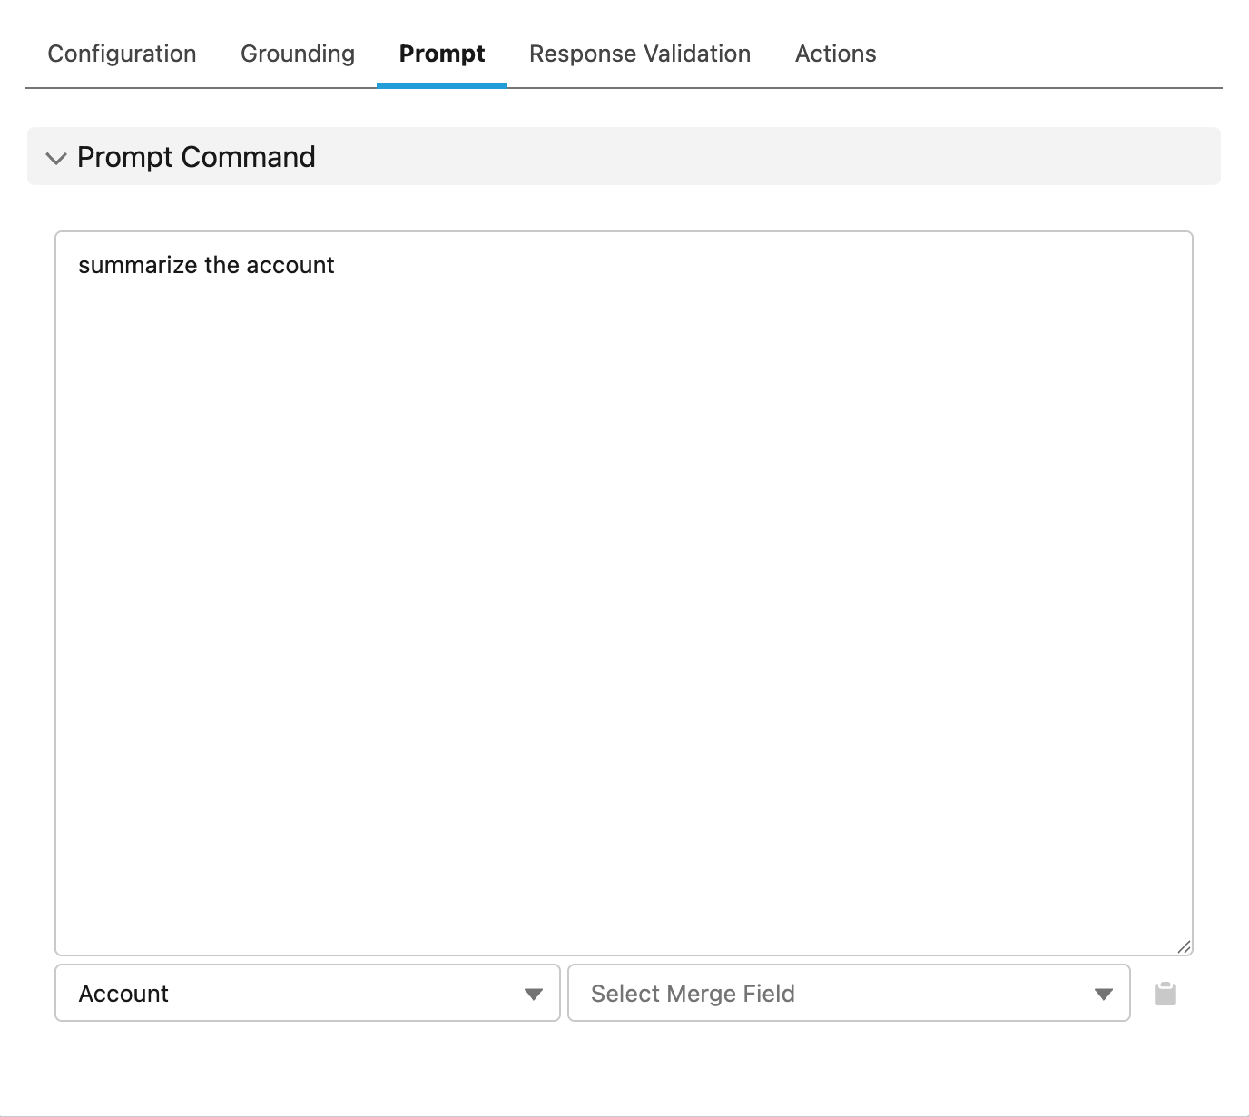Click the word "the" in the prompt text

point(221,265)
